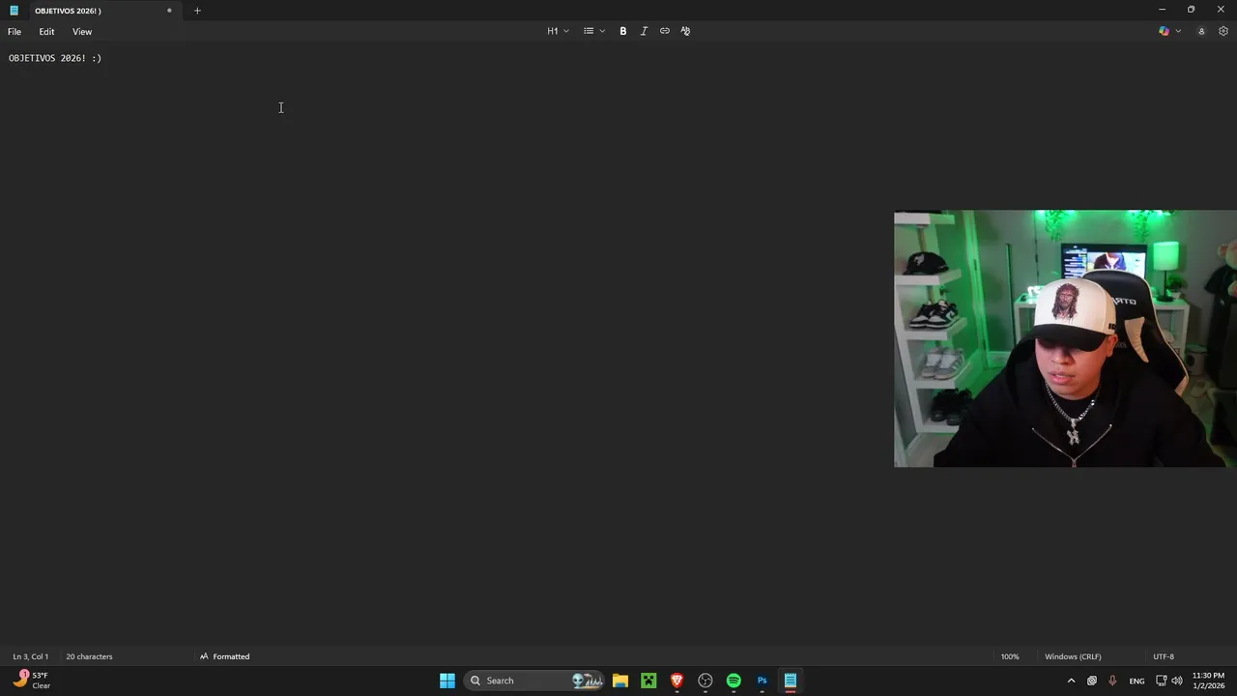Screen dimensions: 1237x696
Task: Switch the ENG input language
Action: tap(1136, 681)
